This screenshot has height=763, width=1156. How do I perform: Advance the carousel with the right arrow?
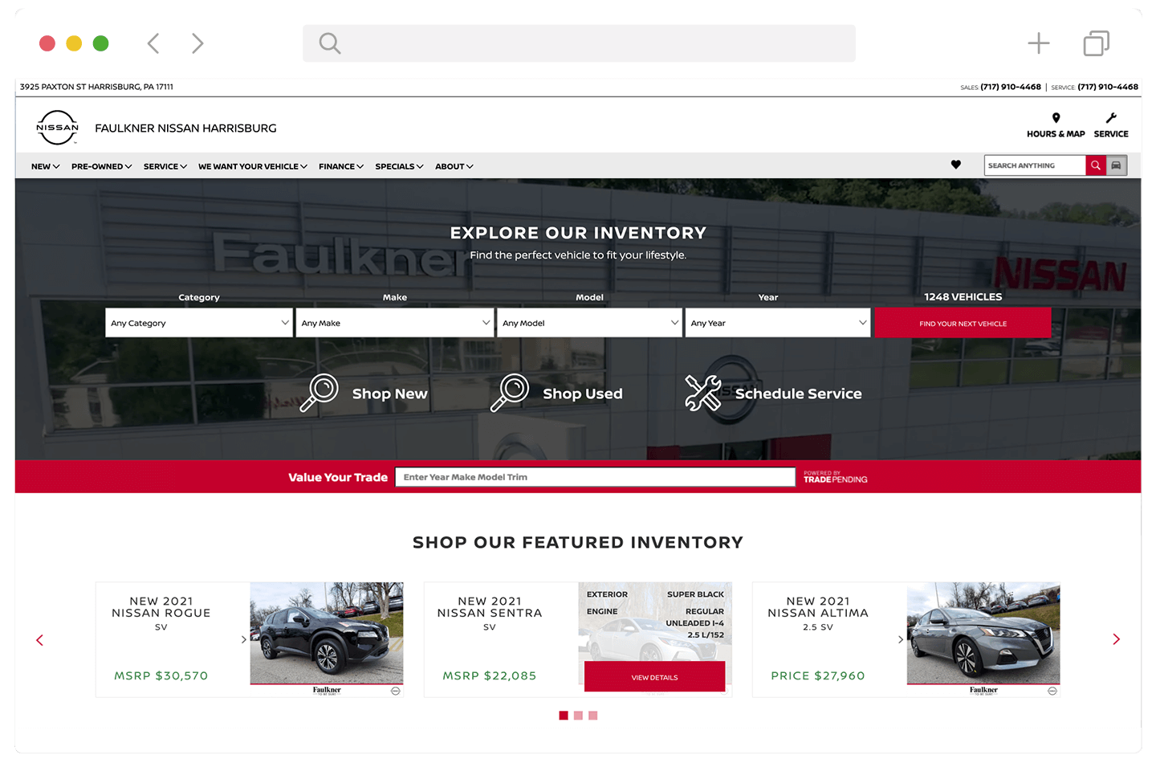pyautogui.click(x=1116, y=639)
